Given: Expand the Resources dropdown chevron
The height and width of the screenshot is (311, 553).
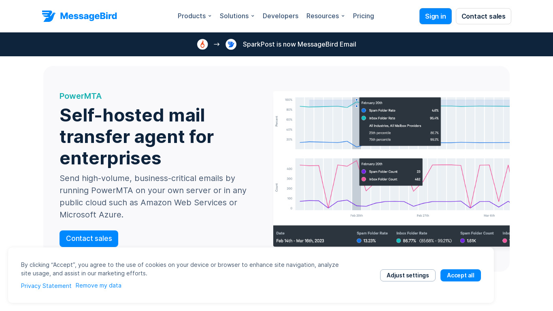Looking at the screenshot, I should pyautogui.click(x=343, y=16).
